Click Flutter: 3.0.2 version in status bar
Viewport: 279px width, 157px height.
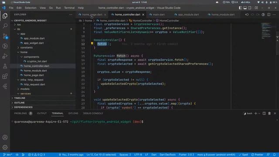click(x=186, y=155)
